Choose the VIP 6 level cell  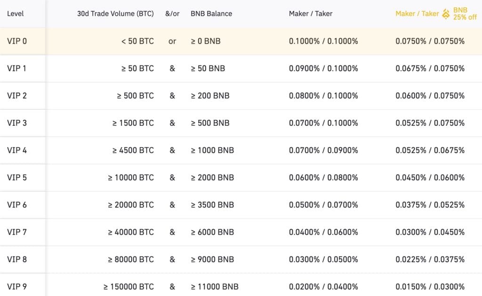[17, 205]
